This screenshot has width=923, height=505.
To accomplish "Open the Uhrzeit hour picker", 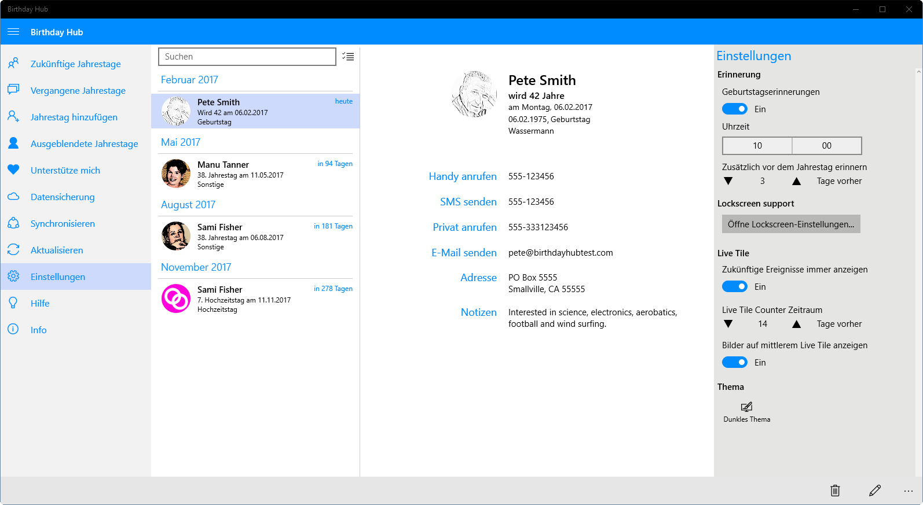I will [x=757, y=146].
